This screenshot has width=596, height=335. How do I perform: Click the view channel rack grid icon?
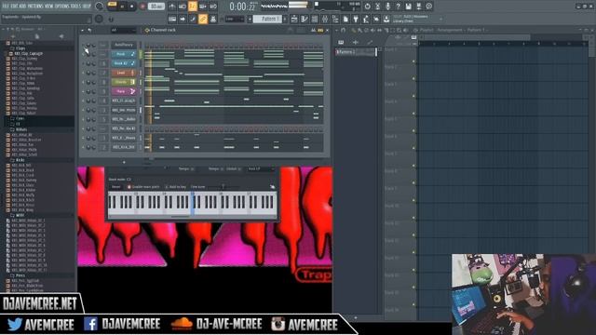click(x=315, y=19)
